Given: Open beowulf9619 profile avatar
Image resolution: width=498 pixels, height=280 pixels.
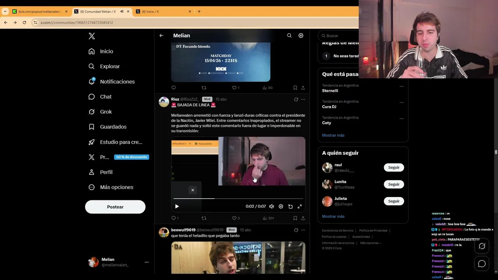Looking at the screenshot, I should pos(164,233).
